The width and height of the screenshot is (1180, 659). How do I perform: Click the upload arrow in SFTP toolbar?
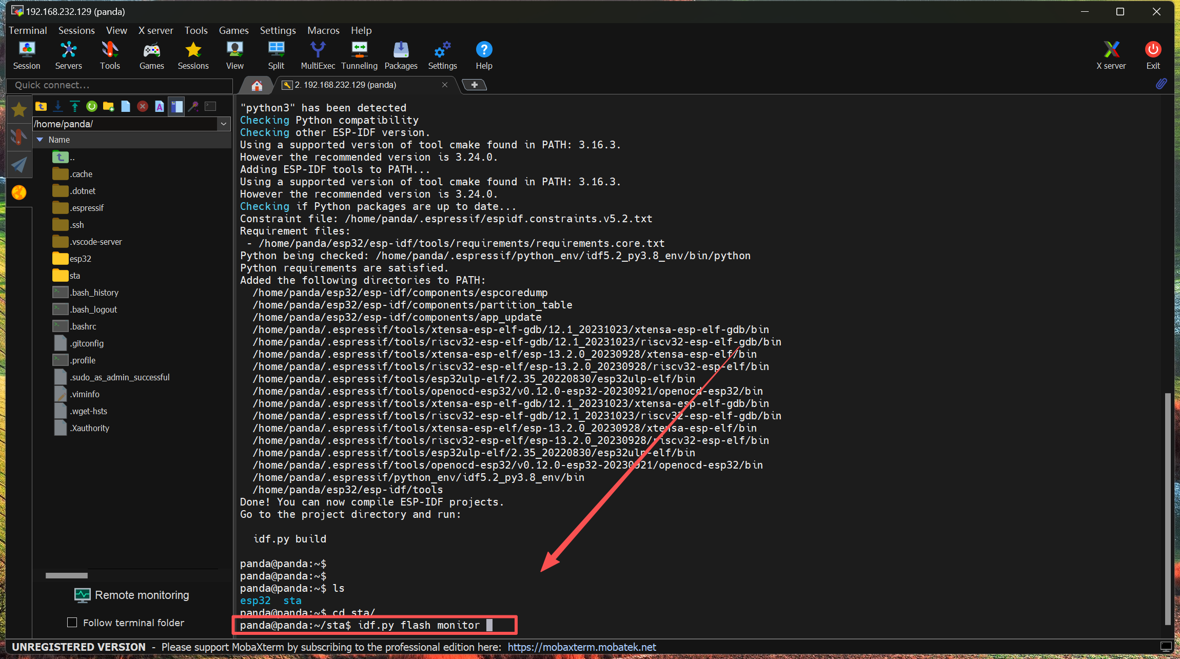(x=75, y=106)
